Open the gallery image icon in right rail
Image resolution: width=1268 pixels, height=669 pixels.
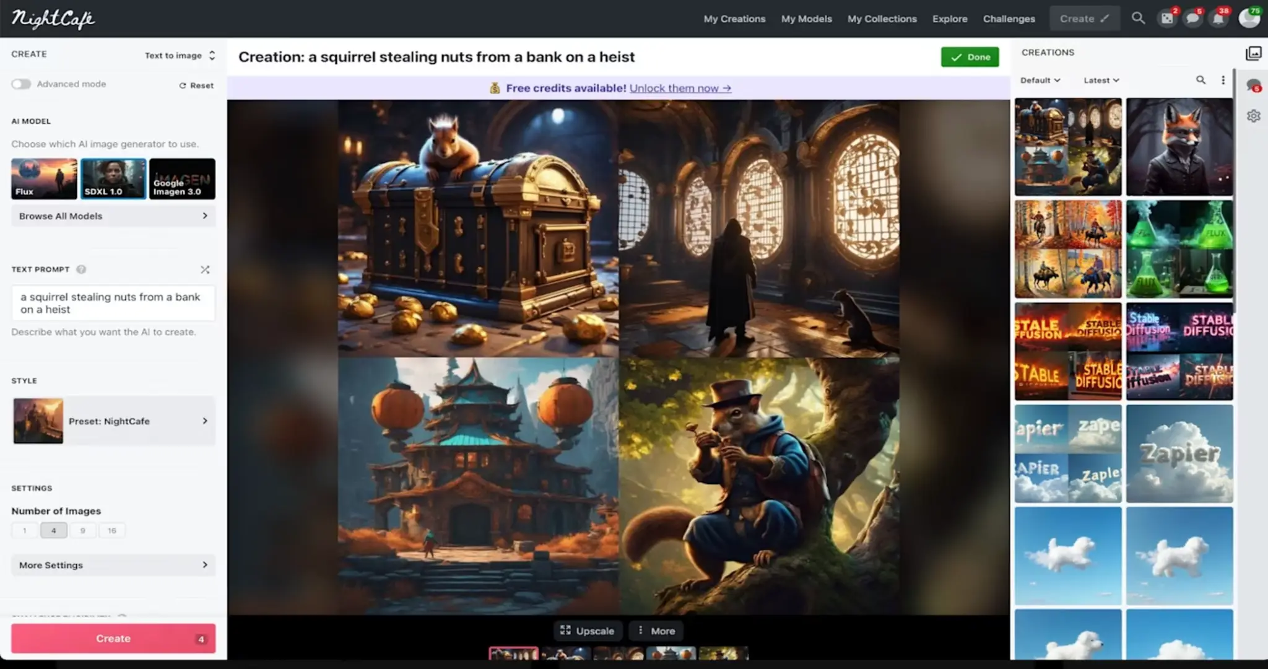(x=1253, y=53)
